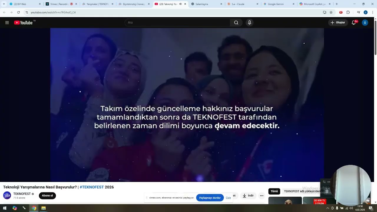Screen dimensions: 377x212
Task: Open File Explorer from the taskbar
Action: 44,208
